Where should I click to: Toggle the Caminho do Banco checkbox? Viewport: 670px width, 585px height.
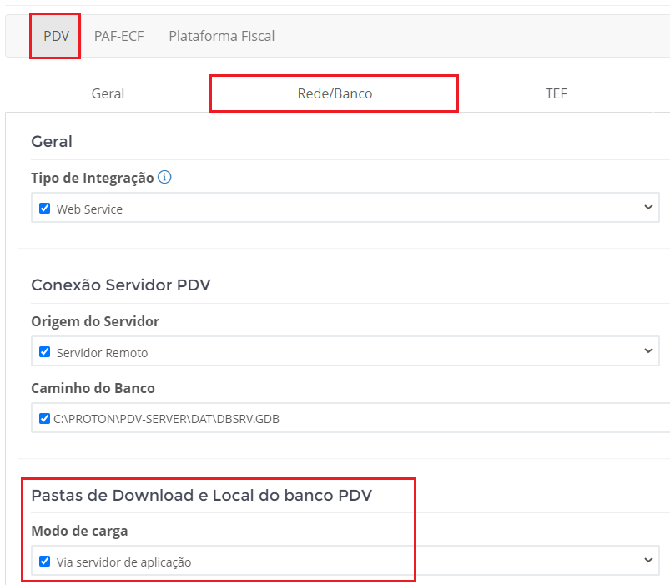(x=44, y=418)
